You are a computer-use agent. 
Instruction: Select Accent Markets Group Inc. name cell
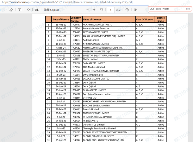click(x=109, y=28)
